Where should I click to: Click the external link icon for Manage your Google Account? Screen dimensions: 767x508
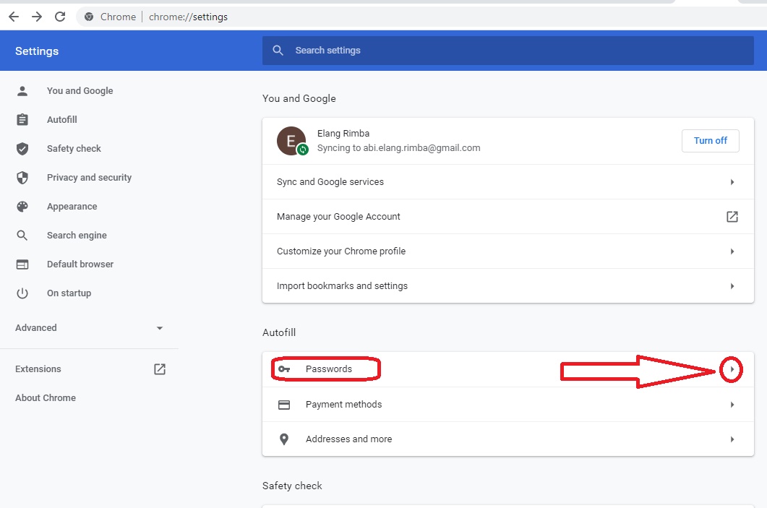[732, 217]
